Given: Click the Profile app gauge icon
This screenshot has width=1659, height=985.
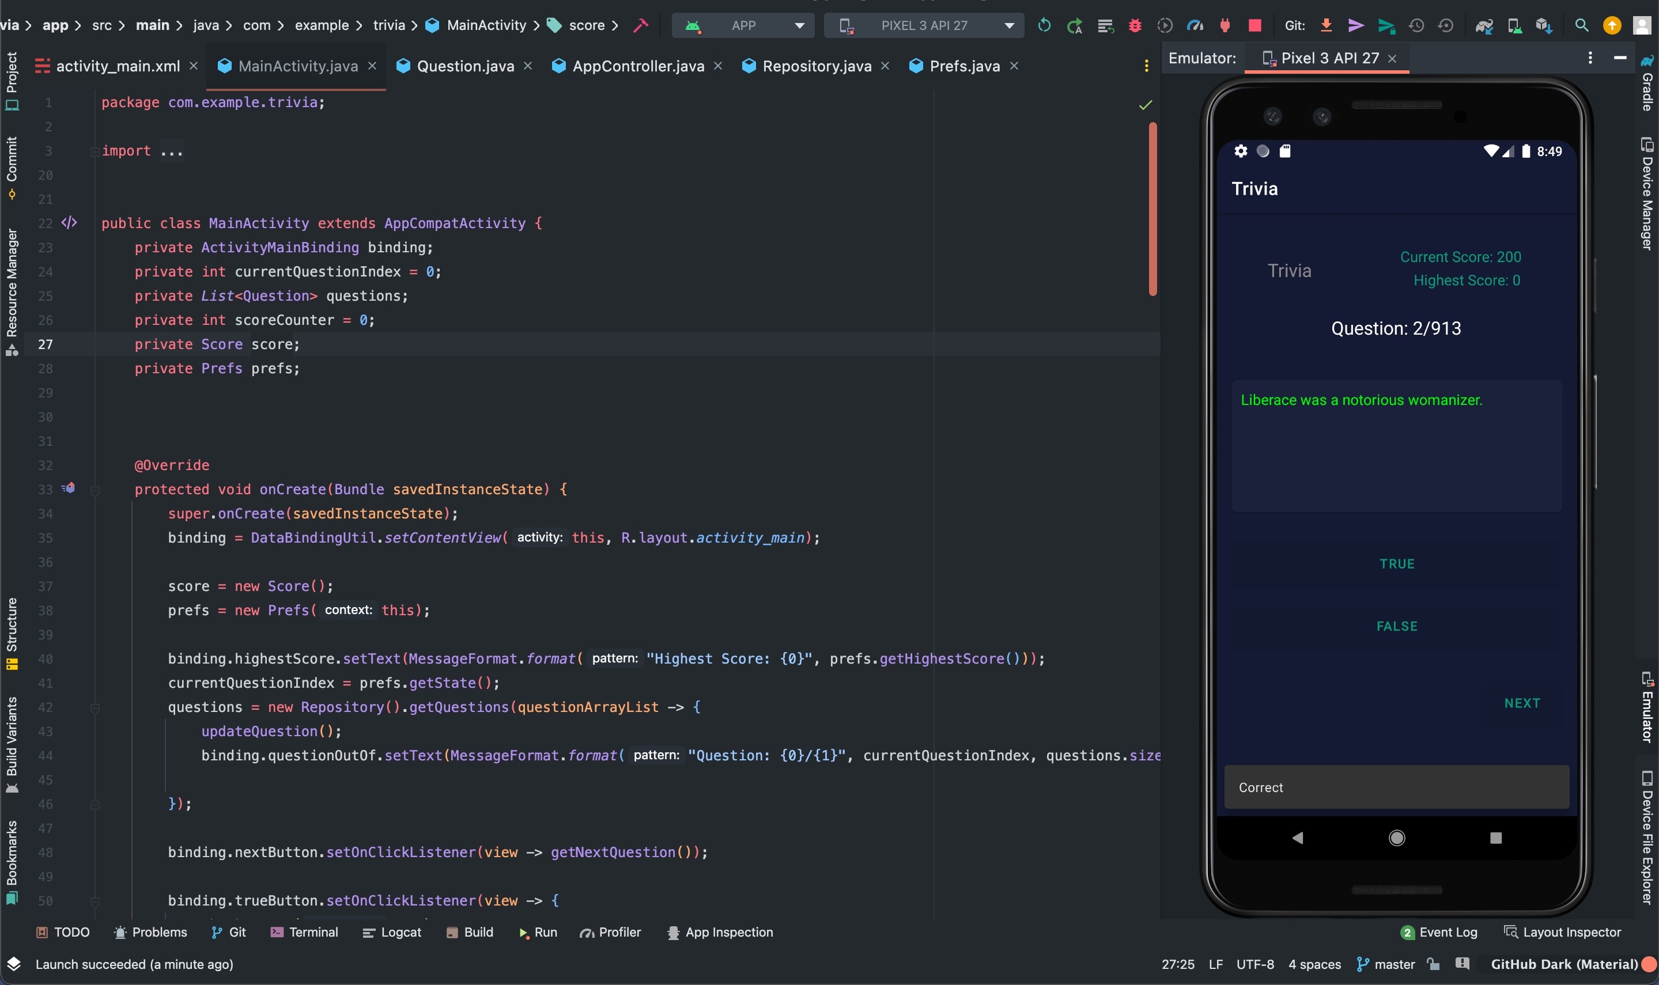Looking at the screenshot, I should (x=1195, y=25).
